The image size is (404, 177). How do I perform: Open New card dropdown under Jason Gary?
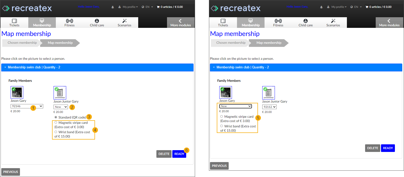click(235, 106)
